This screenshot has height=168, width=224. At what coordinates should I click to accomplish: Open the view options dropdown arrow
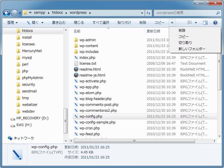(196, 23)
